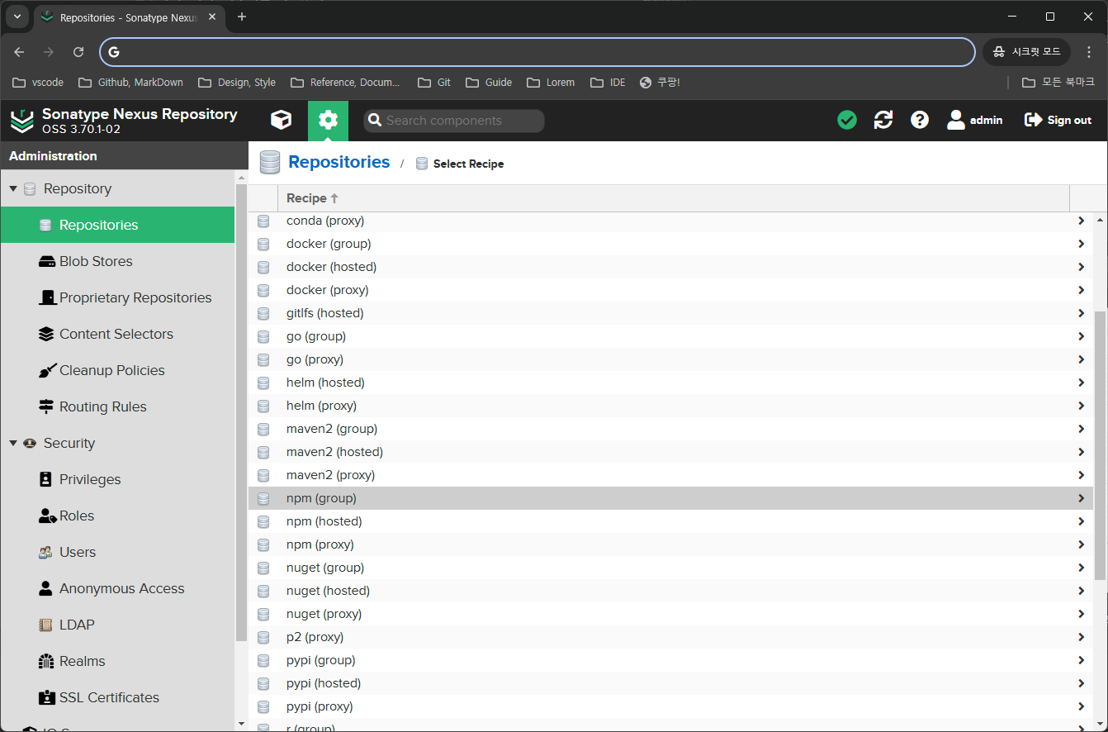This screenshot has width=1108, height=732.
Task: Click the database icon beside p2 (proxy)
Action: click(263, 637)
